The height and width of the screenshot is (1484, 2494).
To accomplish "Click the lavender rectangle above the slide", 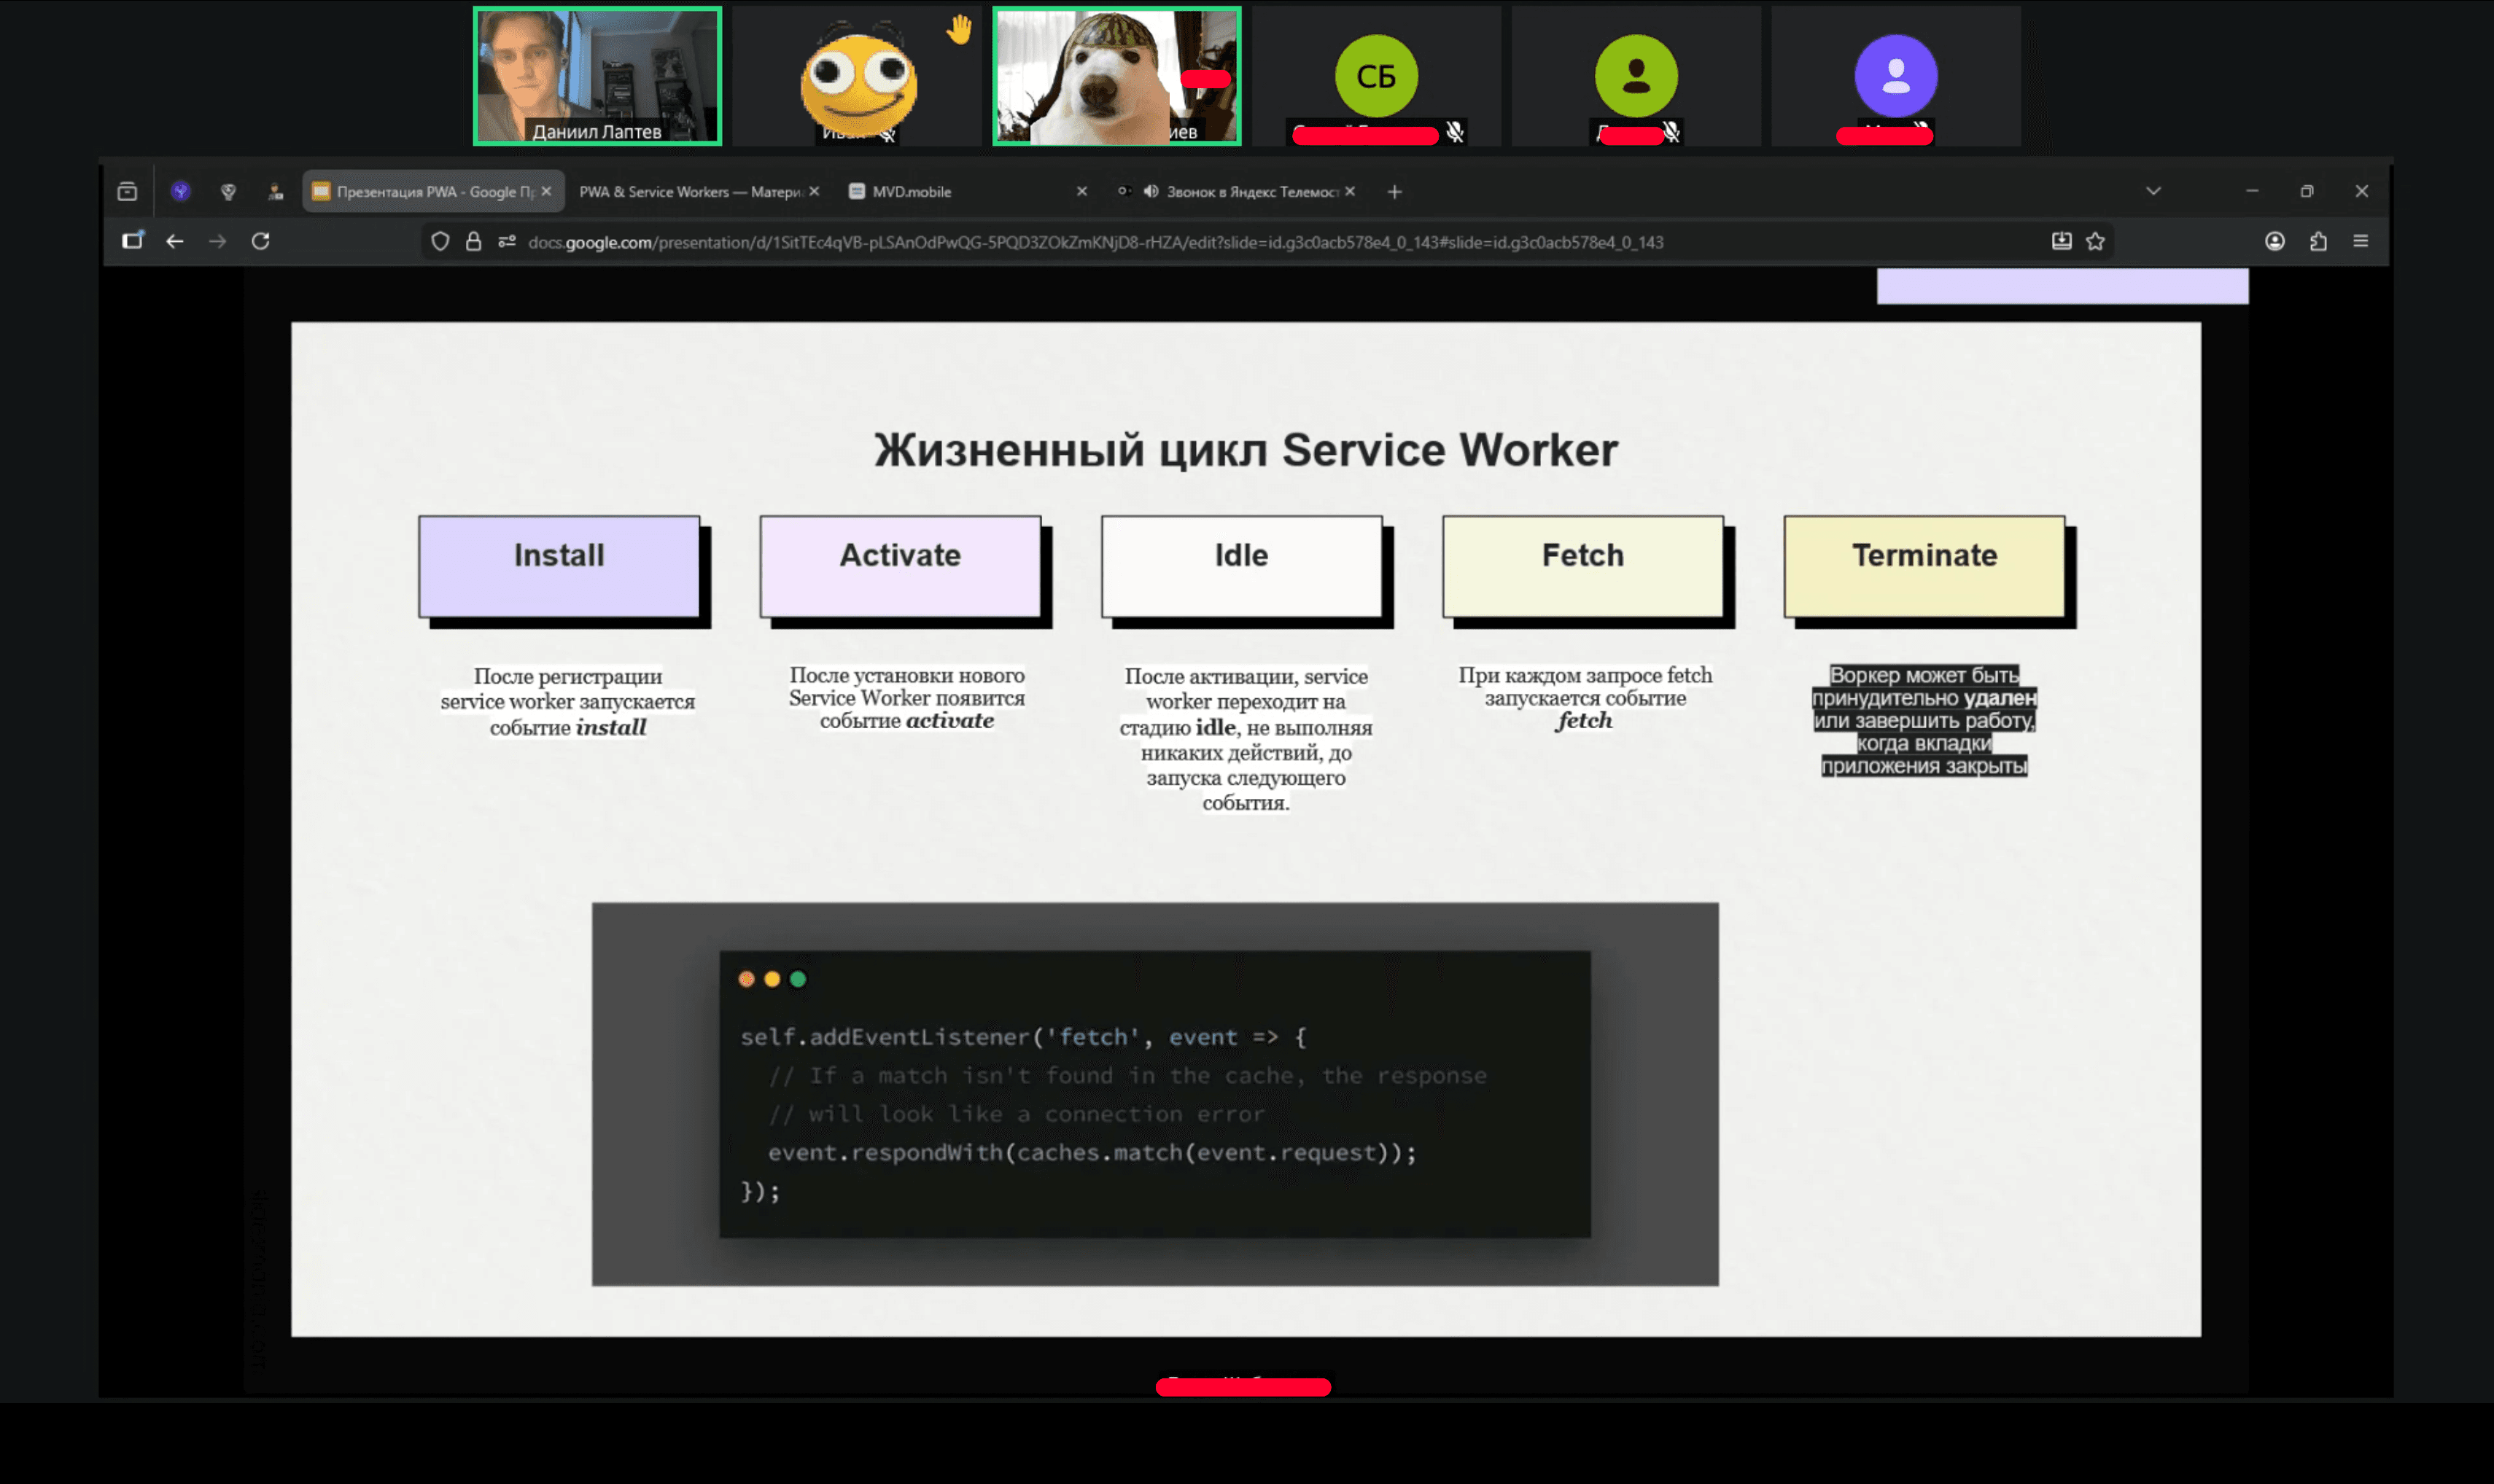I will pos(2062,286).
